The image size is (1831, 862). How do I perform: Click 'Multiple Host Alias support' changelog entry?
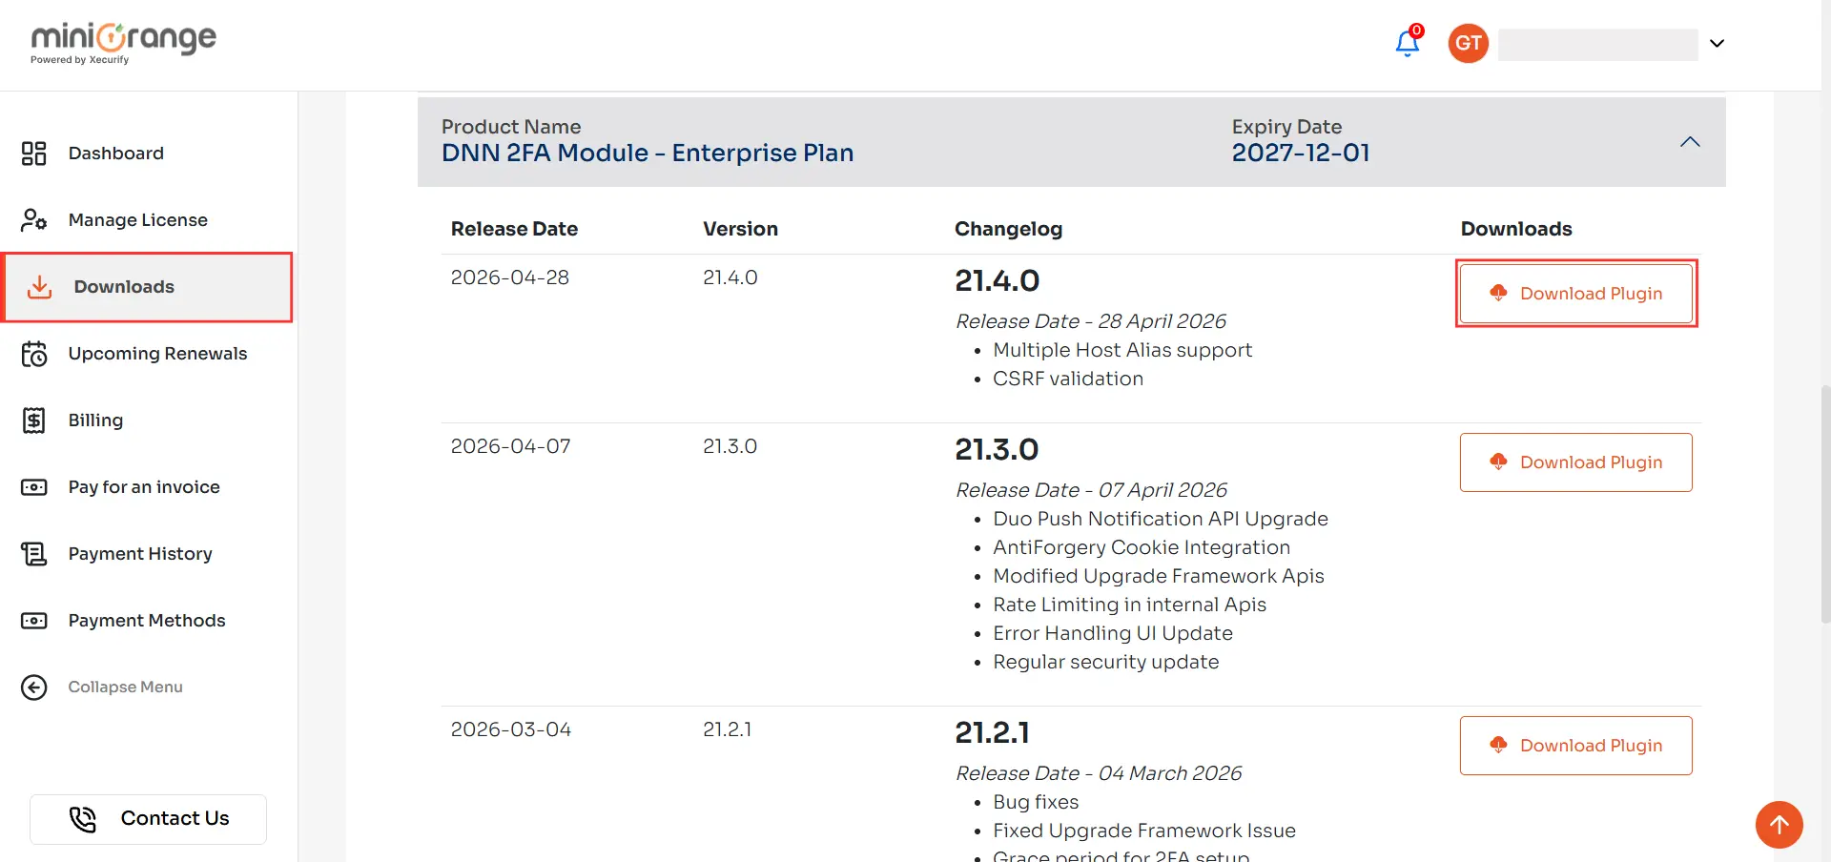[1122, 350]
